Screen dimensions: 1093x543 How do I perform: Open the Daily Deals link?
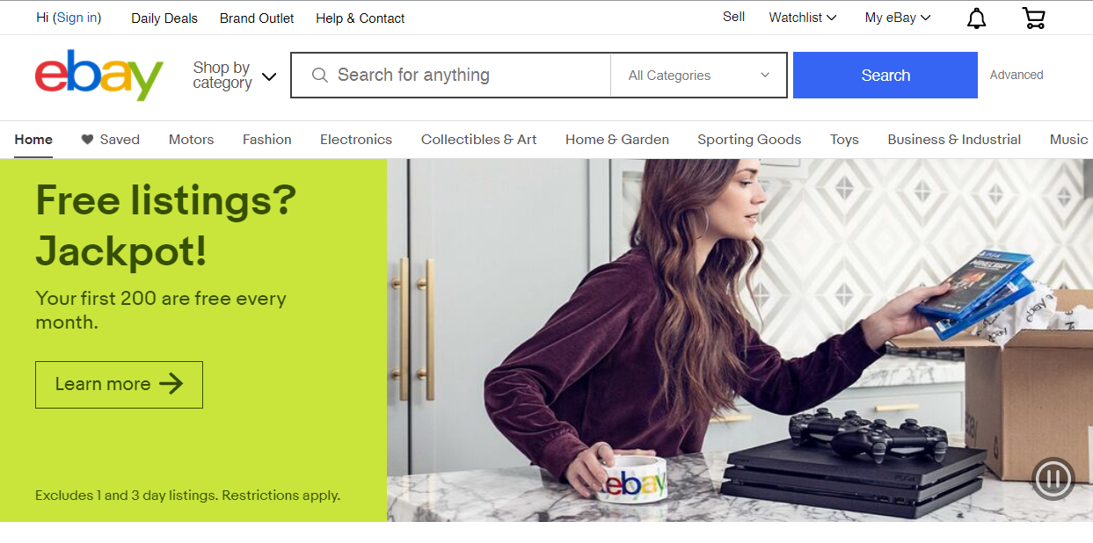pyautogui.click(x=164, y=18)
